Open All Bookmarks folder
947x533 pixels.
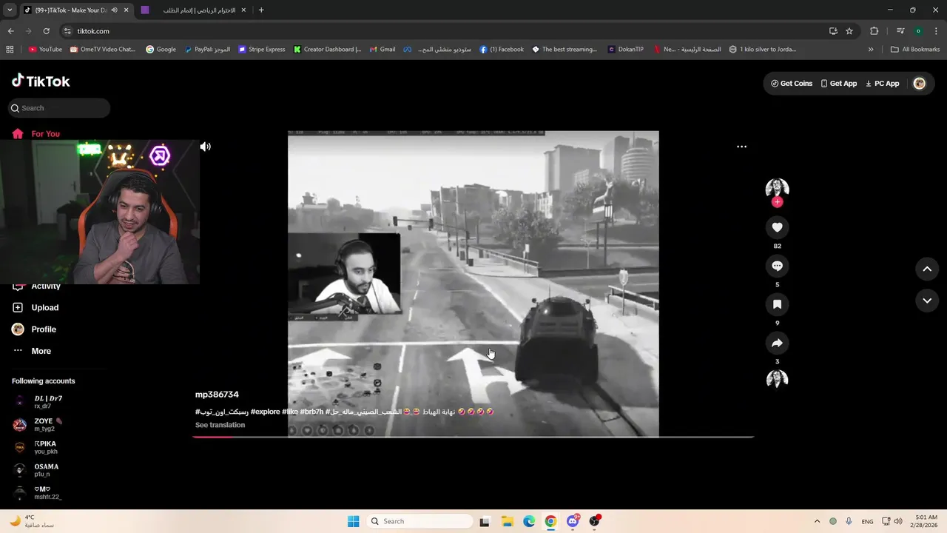coord(915,50)
